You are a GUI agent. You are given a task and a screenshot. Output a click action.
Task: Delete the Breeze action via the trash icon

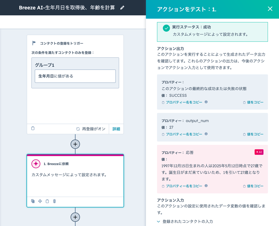tap(54, 201)
